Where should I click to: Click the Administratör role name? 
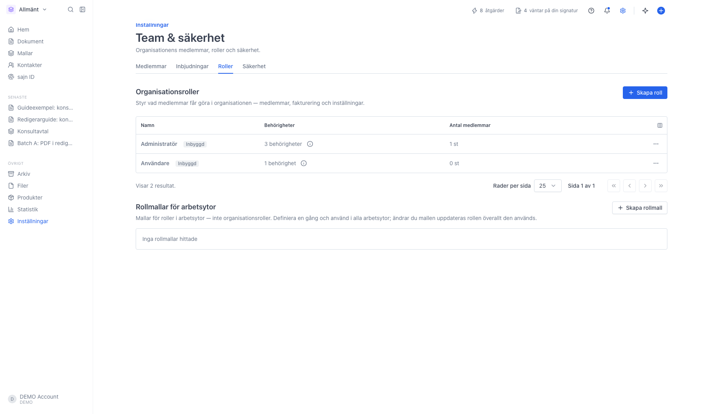point(159,144)
